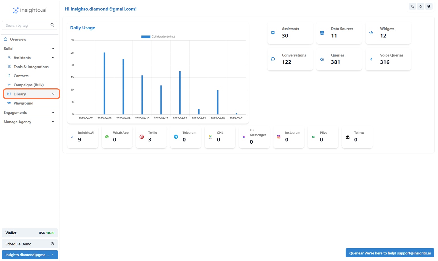This screenshot has width=438, height=261.
Task: Click the Contacts icon in sidebar
Action: [9, 76]
